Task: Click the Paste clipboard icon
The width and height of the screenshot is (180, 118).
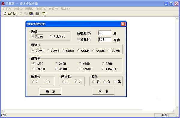Action: click(31, 14)
